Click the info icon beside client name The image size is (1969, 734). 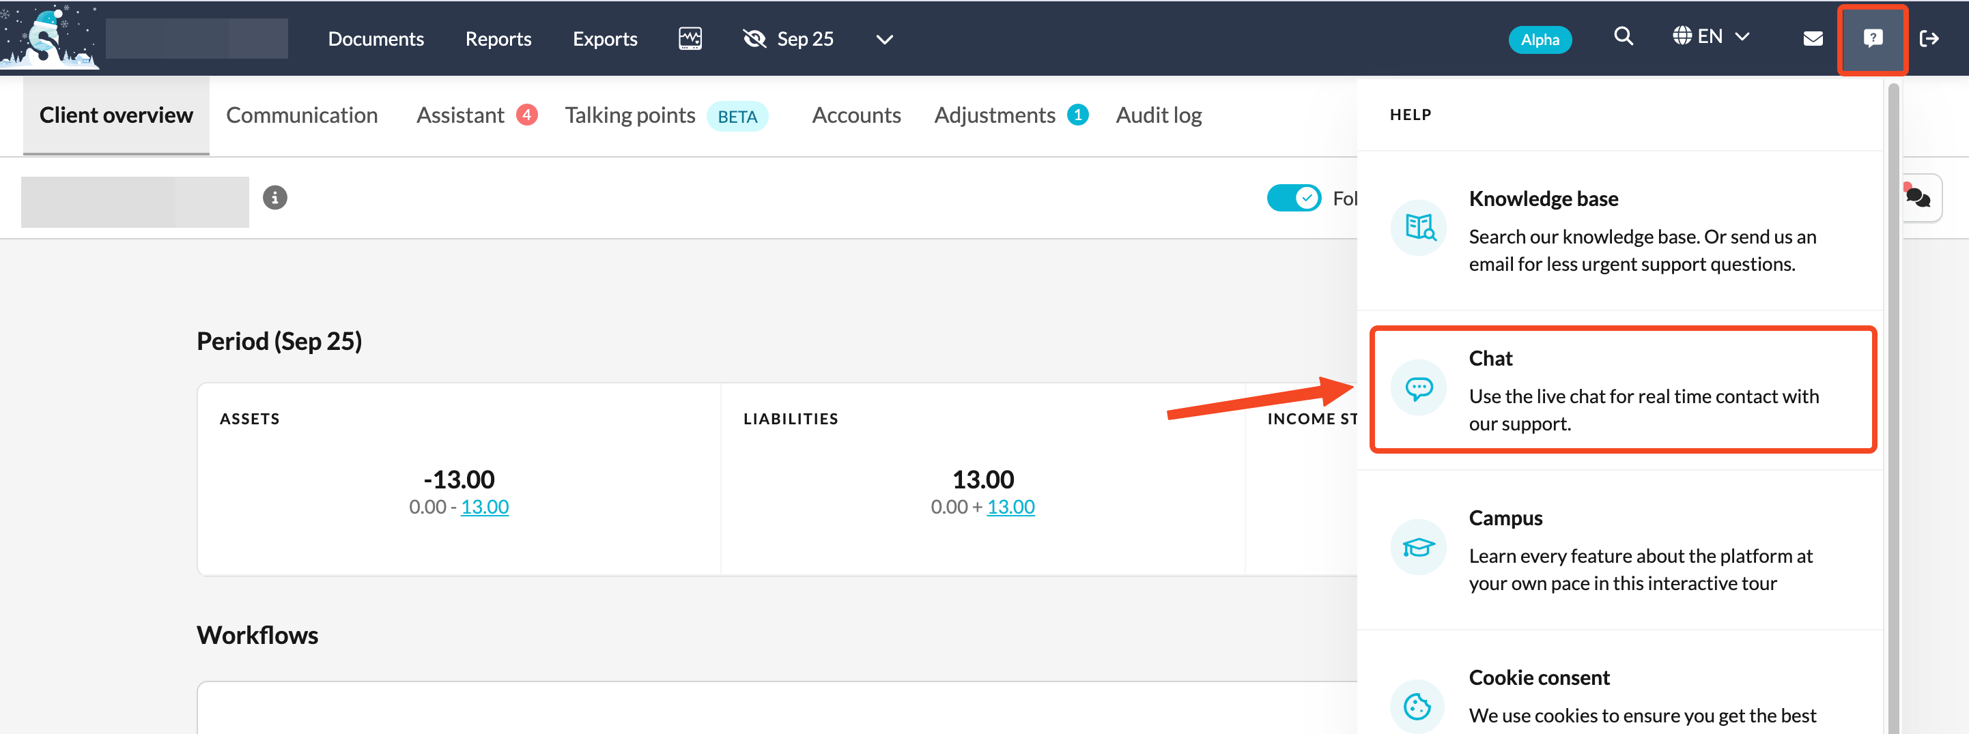click(x=275, y=198)
